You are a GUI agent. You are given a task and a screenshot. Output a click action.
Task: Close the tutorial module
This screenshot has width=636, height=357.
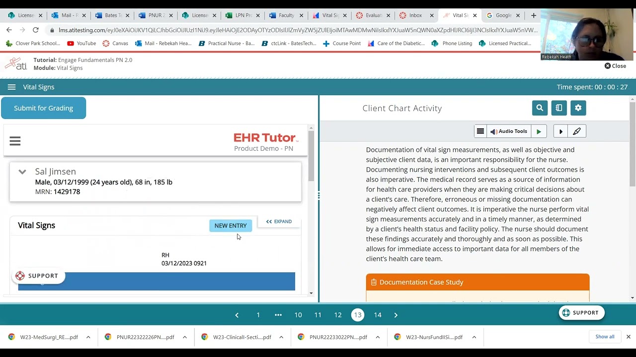pos(615,66)
